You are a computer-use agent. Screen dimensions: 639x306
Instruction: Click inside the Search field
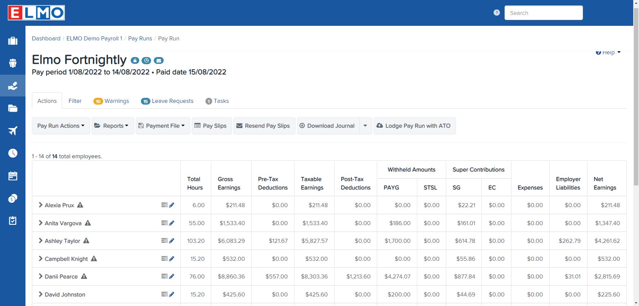click(544, 13)
